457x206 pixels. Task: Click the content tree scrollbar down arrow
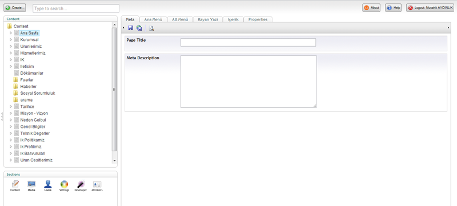(115, 160)
